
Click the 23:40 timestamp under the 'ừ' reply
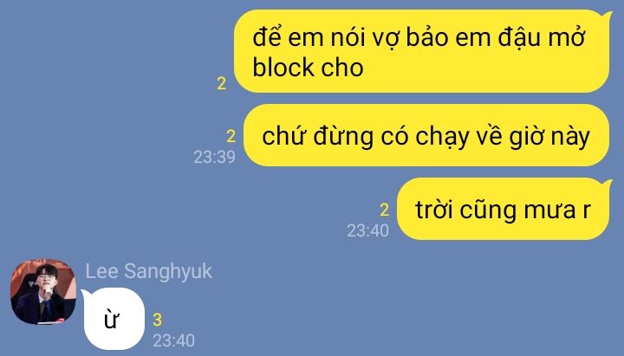[x=174, y=340]
